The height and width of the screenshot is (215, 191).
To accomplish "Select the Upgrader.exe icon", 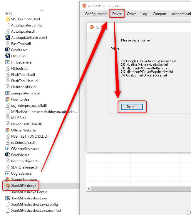I will pos(8,173).
